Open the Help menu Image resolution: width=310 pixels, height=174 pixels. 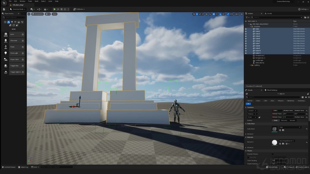pyautogui.click(x=57, y=1)
